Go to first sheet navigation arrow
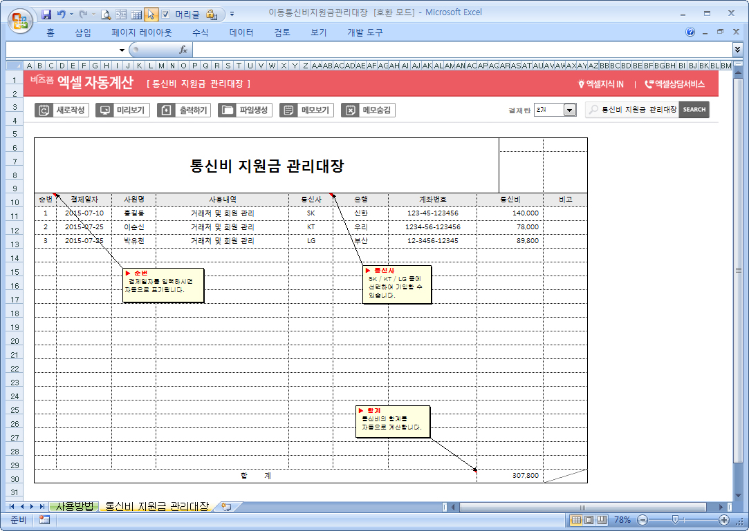The height and width of the screenshot is (531, 749). click(12, 507)
